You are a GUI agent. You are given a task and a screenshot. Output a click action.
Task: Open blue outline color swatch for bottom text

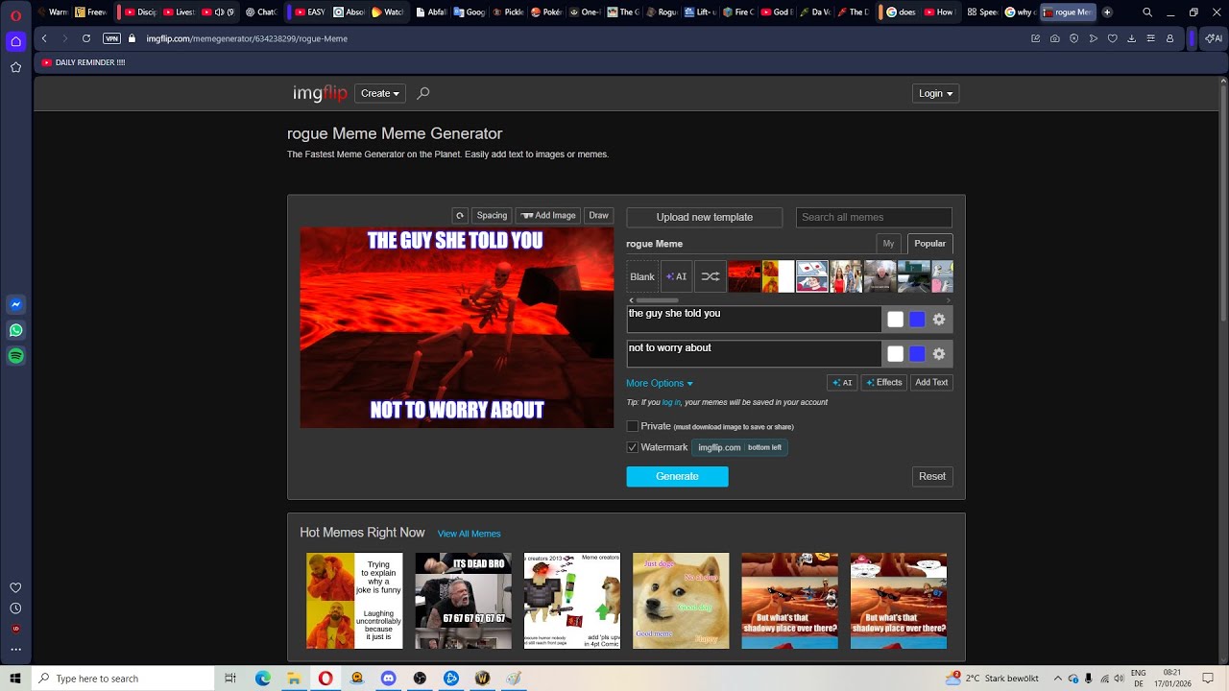917,354
